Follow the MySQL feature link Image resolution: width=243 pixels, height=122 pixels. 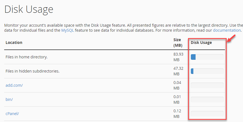click(67, 30)
